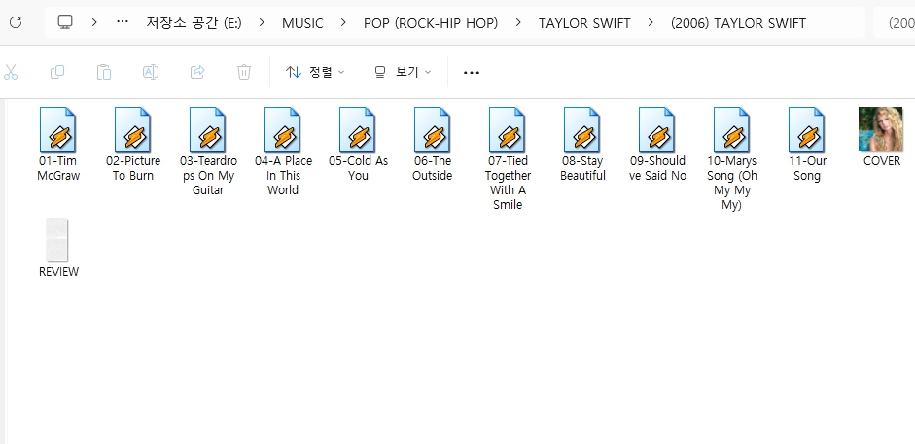Image resolution: width=915 pixels, height=444 pixels.
Task: Open the toolbar three-dots more options menu
Action: point(472,72)
